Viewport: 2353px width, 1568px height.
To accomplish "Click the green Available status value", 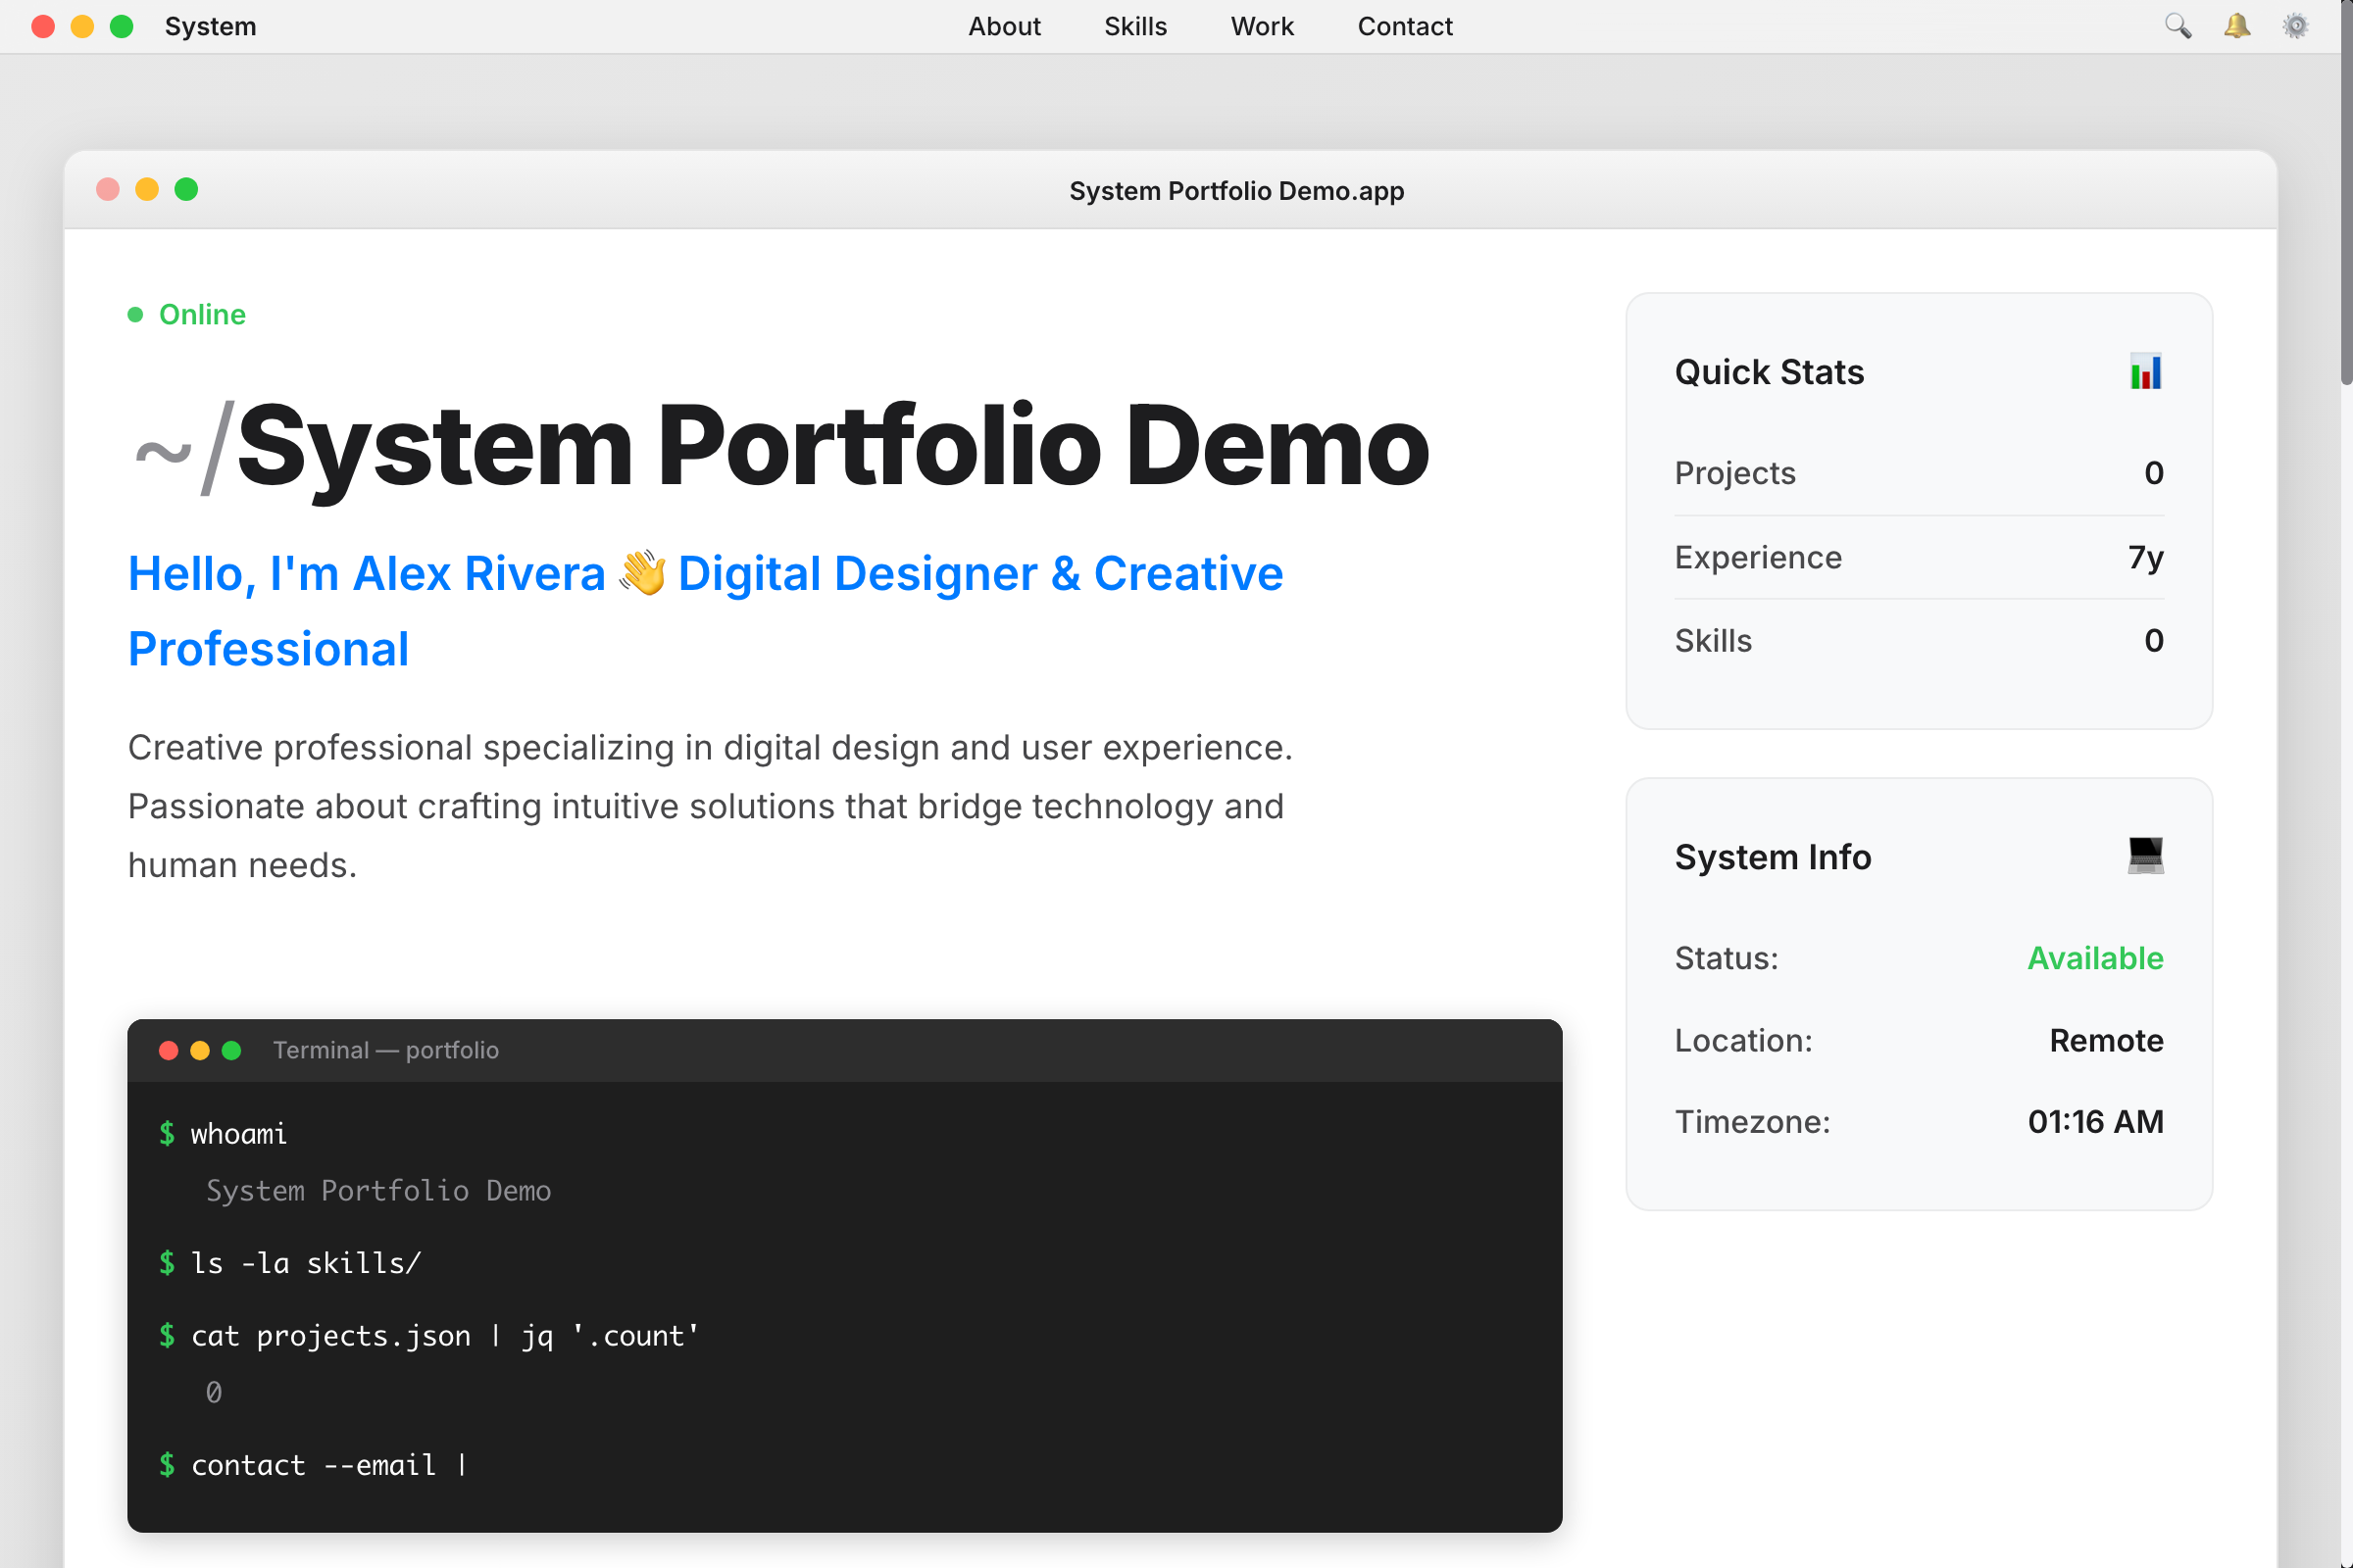I will pos(2095,958).
